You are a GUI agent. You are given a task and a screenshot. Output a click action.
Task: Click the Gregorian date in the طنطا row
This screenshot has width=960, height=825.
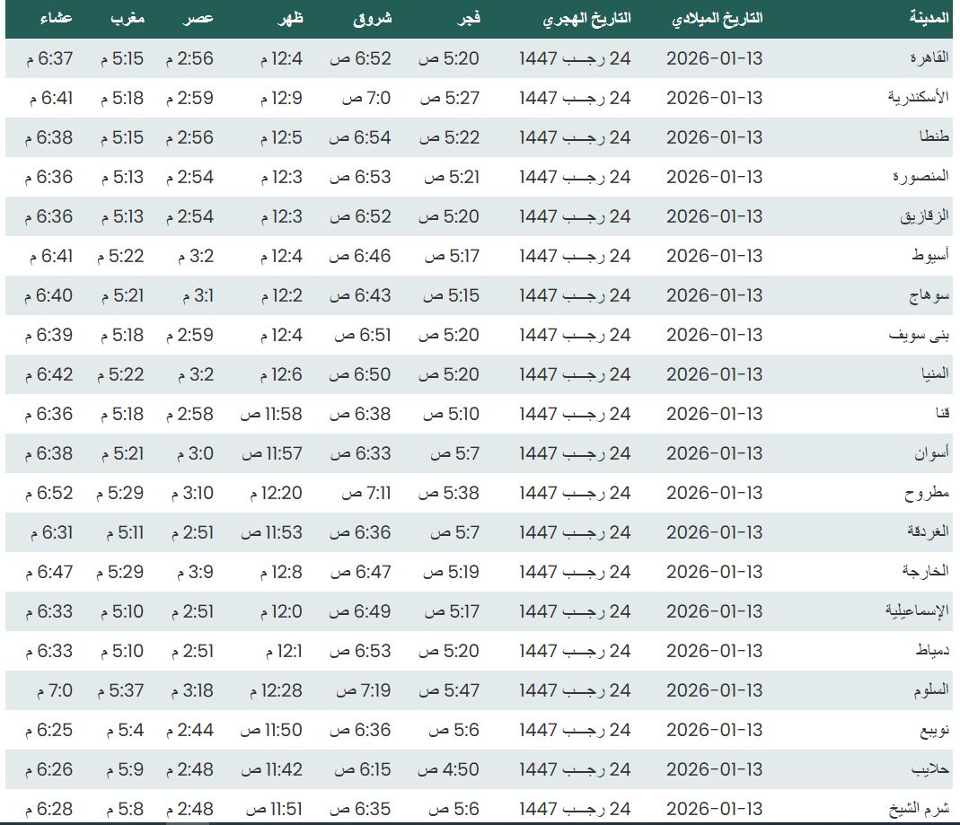(714, 137)
